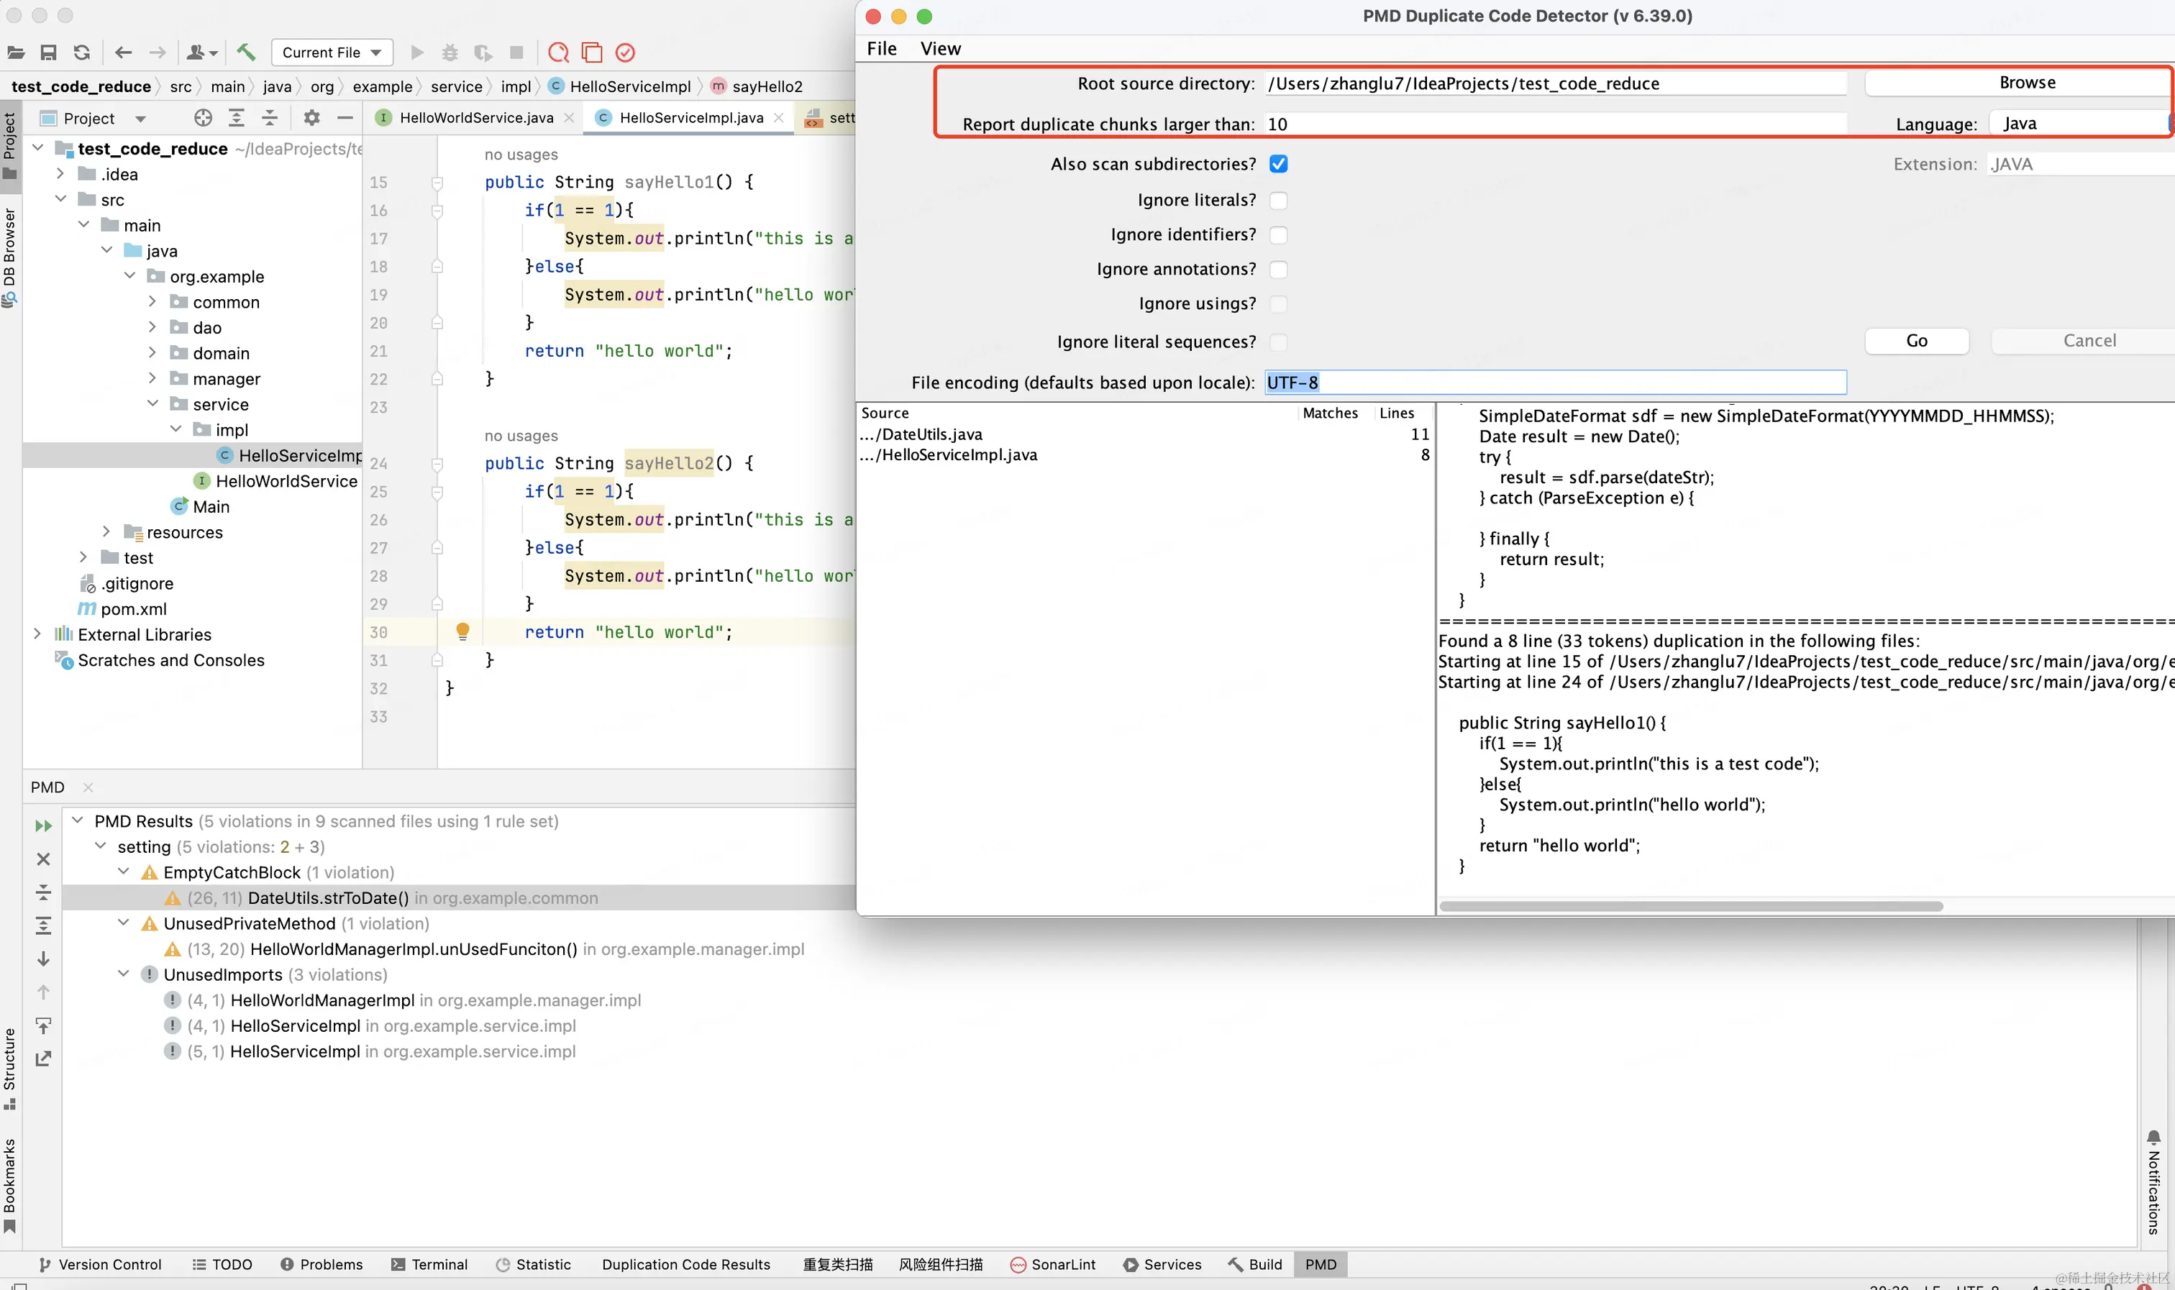Enable Ignore literals checkbox
This screenshot has height=1290, width=2175.
1278,200
